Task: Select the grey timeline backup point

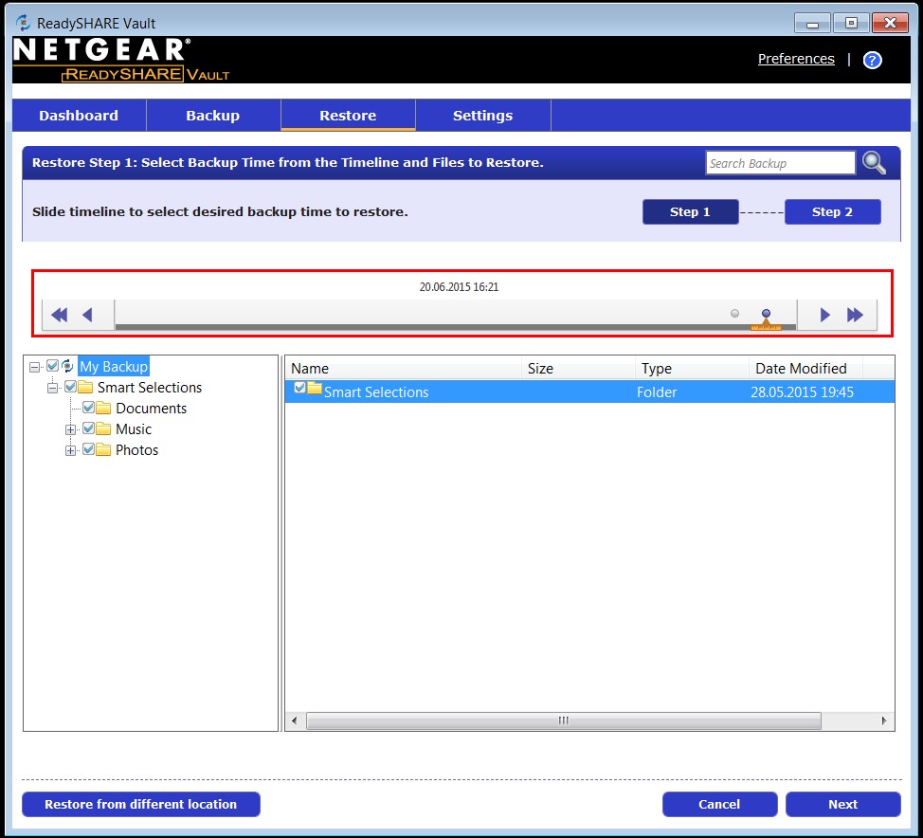Action: pyautogui.click(x=734, y=313)
